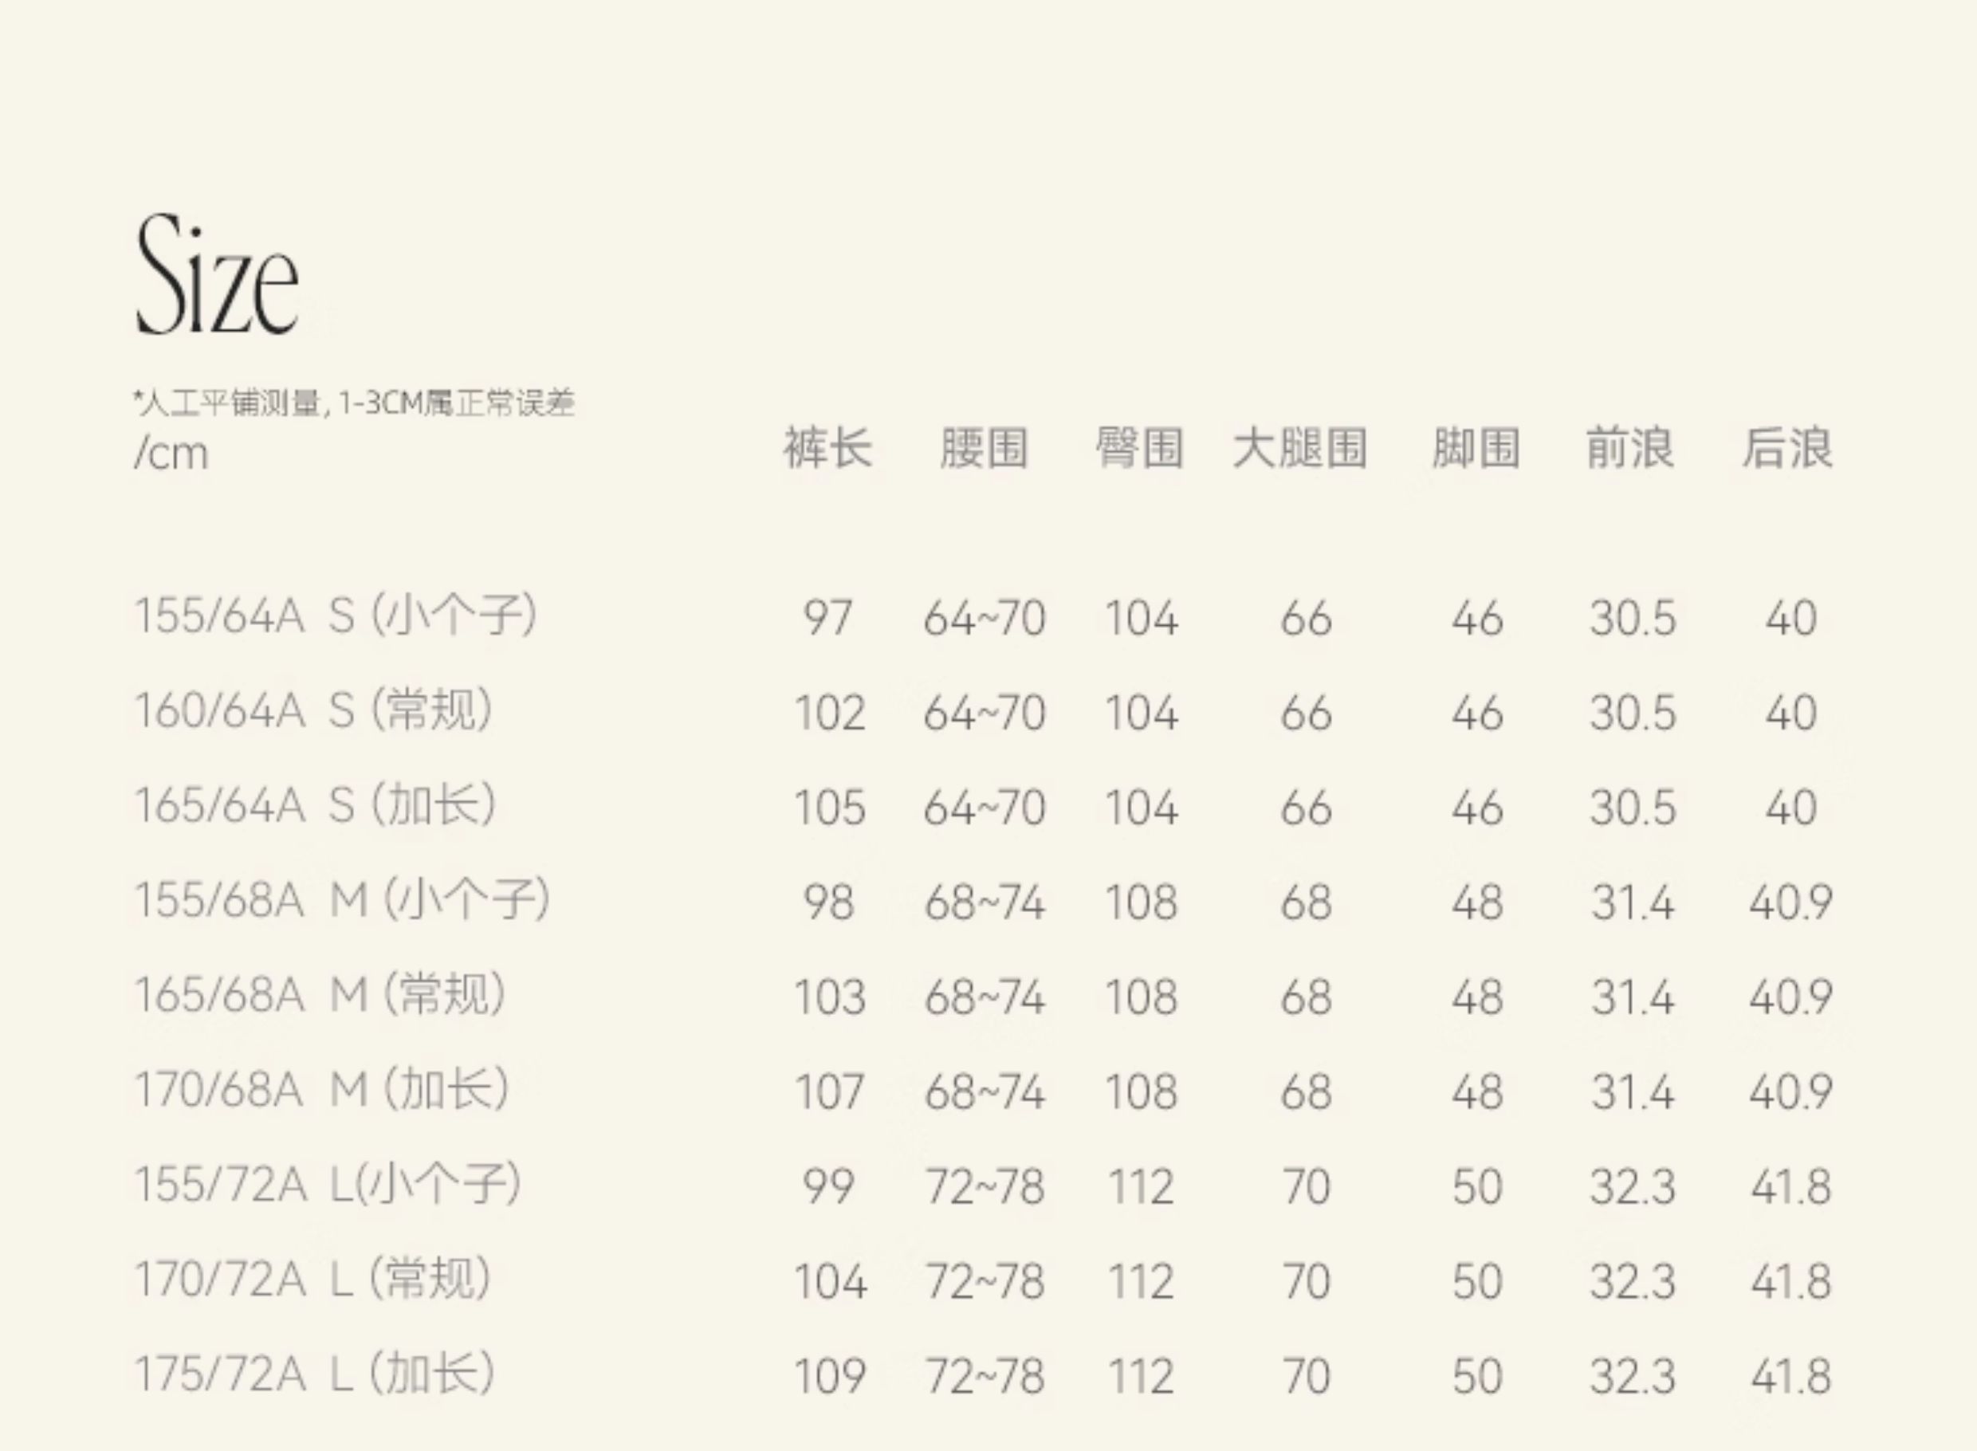This screenshot has width=1977, height=1451.
Task: Click the pants length value 109
Action: click(x=829, y=1376)
